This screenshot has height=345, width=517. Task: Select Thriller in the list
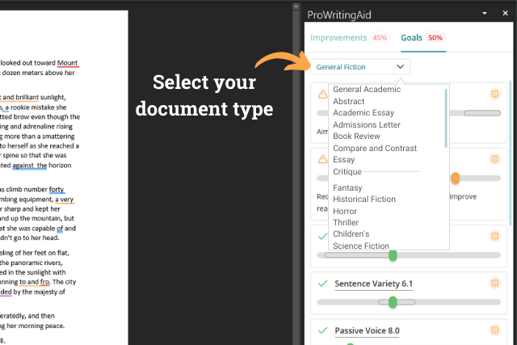[x=346, y=223]
